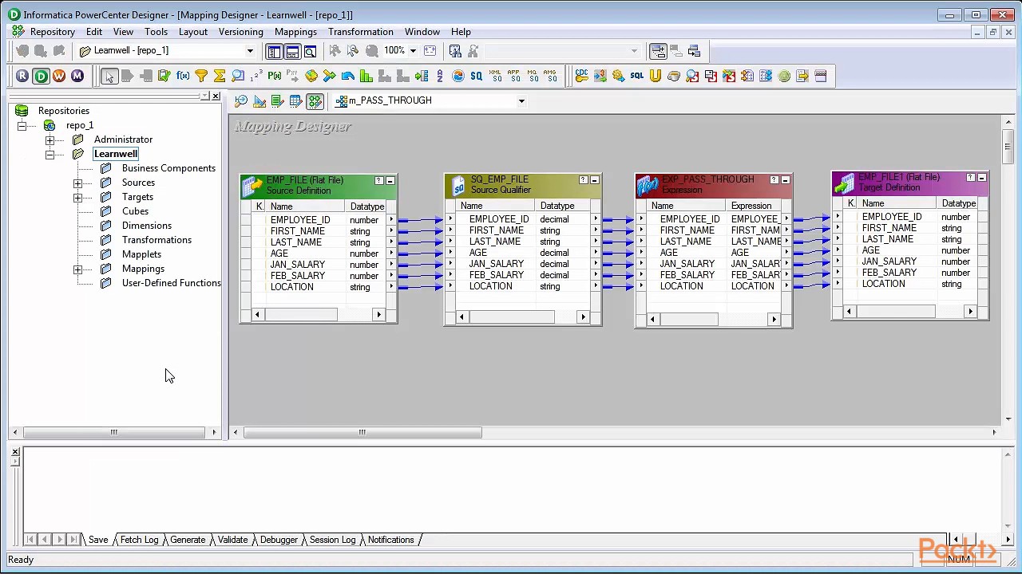Screen dimensions: 1022x574
Task: Click the workspace horizontal scrollbar thumb
Action: point(362,432)
